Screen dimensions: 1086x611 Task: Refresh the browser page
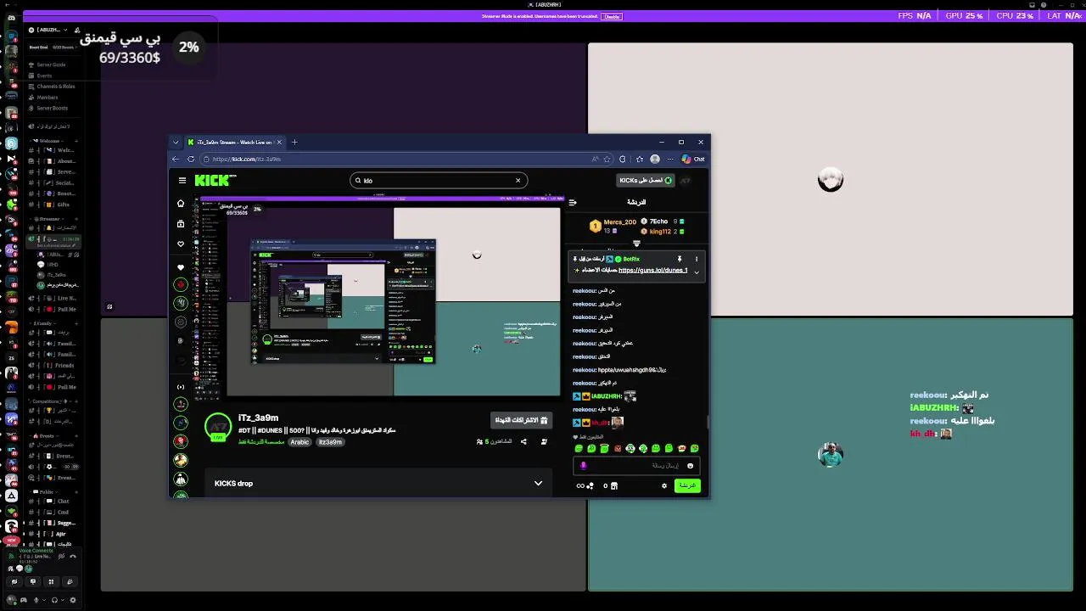click(191, 159)
